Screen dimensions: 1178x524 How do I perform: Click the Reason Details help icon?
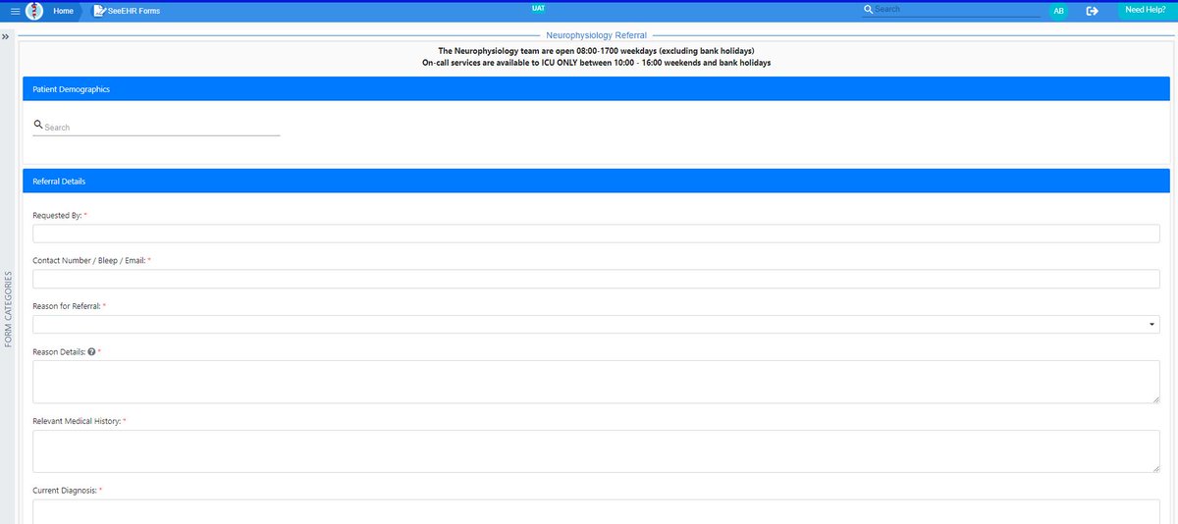click(91, 351)
